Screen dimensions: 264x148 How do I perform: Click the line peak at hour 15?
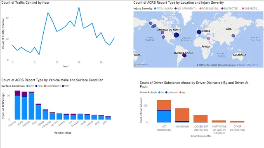79,7
